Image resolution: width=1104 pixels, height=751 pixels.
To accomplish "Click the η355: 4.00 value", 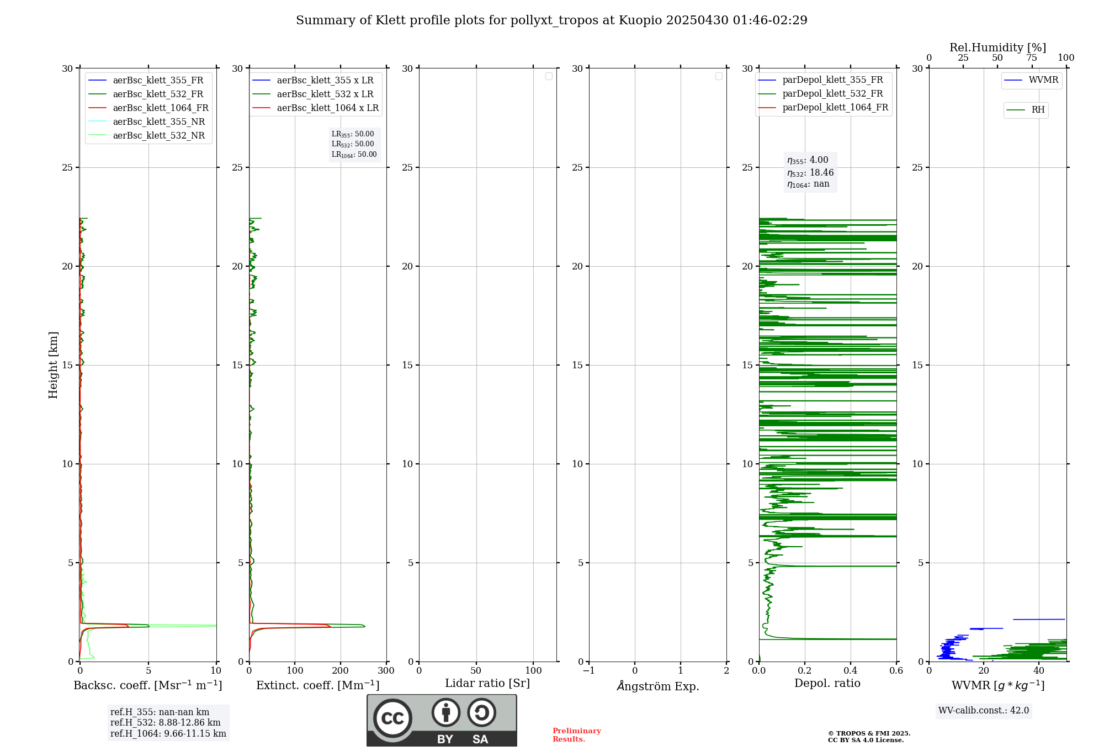I will (x=808, y=160).
